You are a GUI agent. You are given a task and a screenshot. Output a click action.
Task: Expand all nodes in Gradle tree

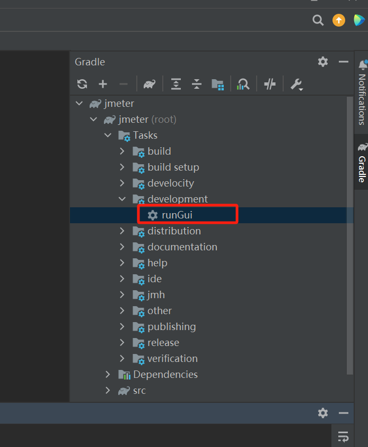176,84
